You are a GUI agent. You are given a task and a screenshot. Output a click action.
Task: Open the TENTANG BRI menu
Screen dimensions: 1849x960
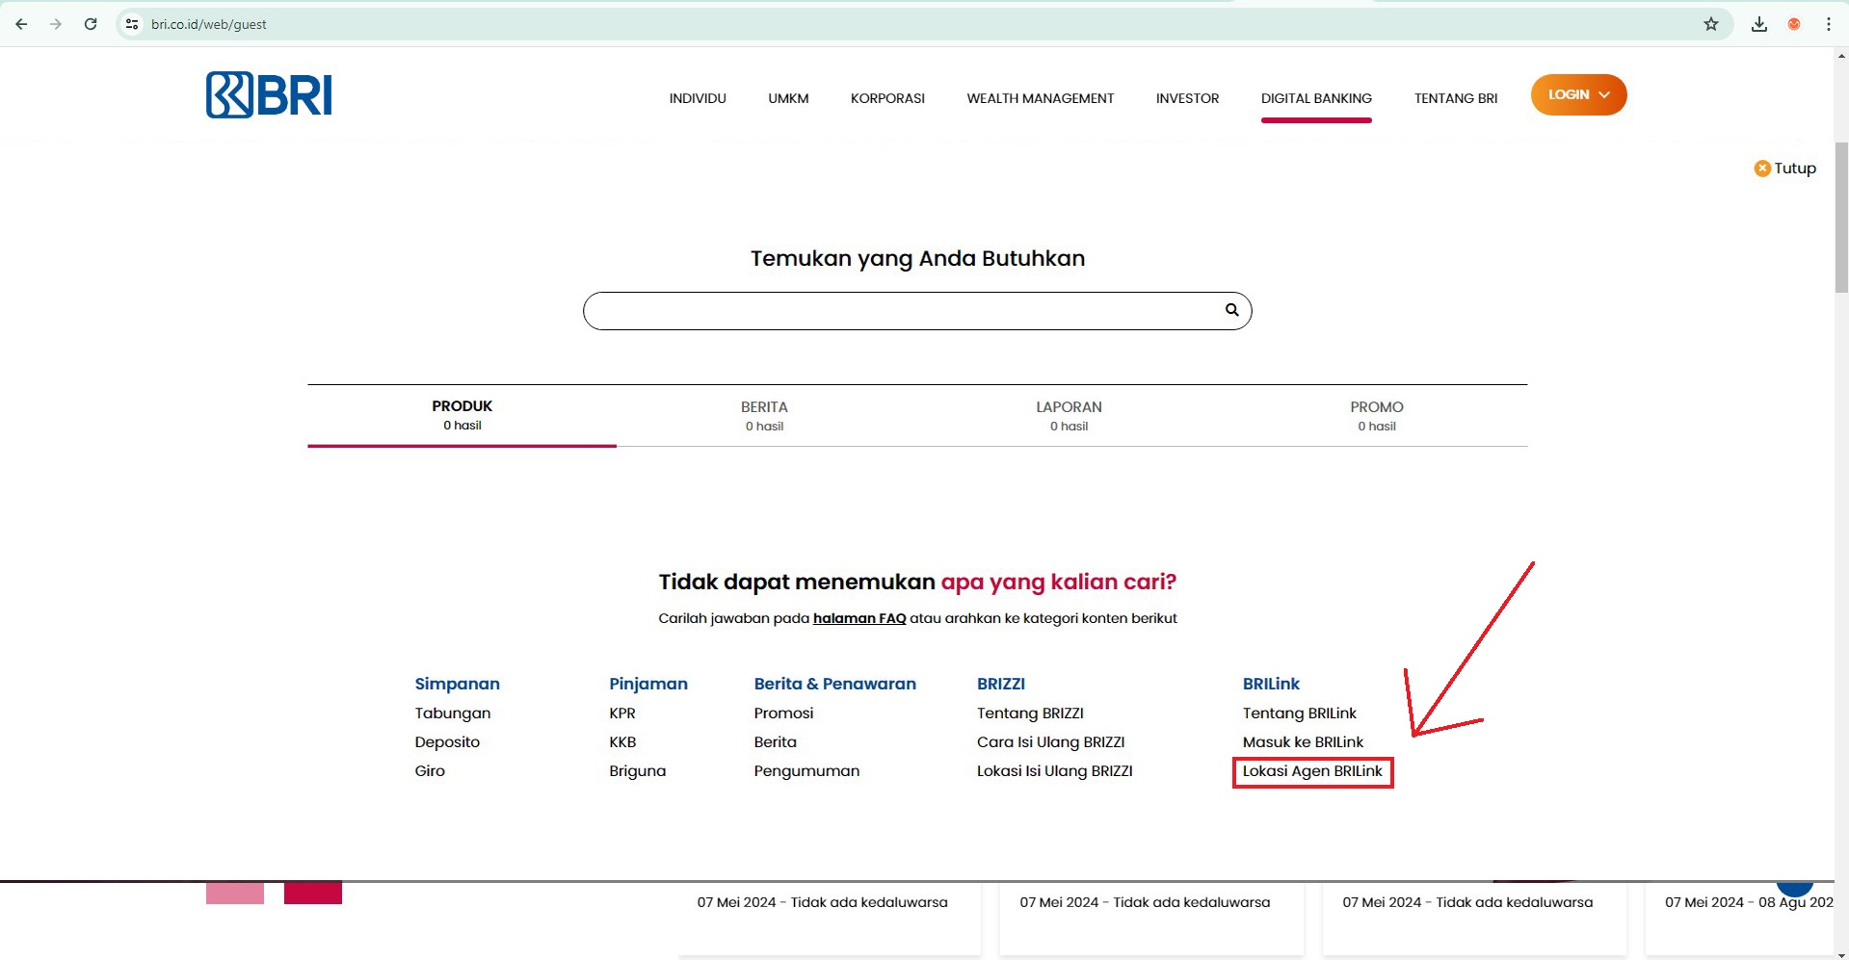tap(1456, 98)
